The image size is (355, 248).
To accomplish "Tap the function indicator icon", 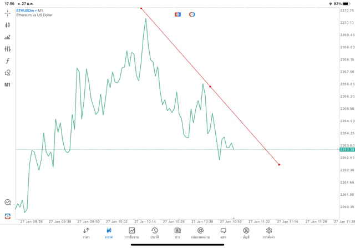I will click(8, 61).
